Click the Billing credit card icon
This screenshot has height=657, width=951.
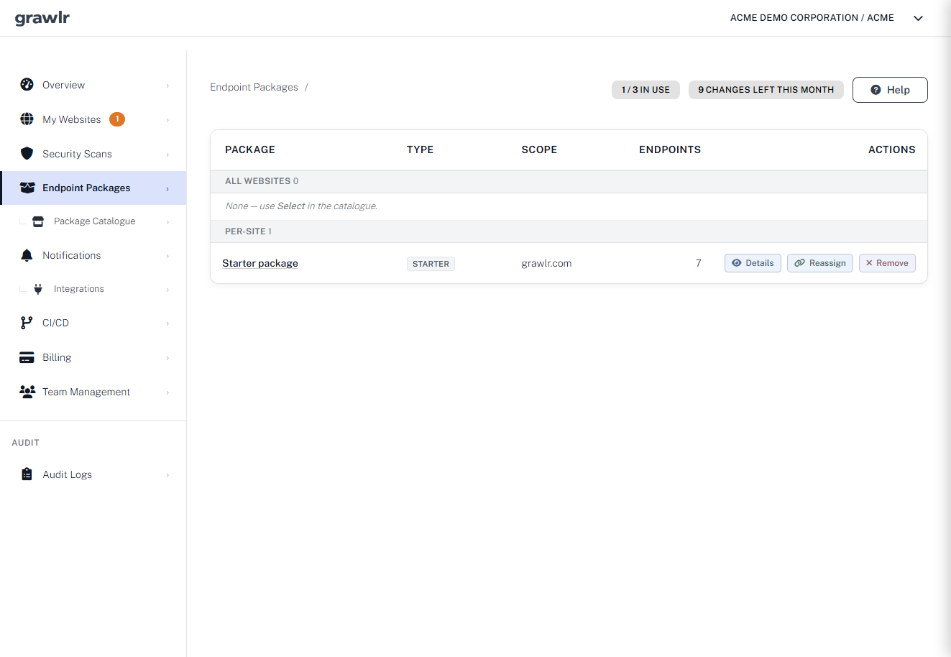(x=27, y=357)
